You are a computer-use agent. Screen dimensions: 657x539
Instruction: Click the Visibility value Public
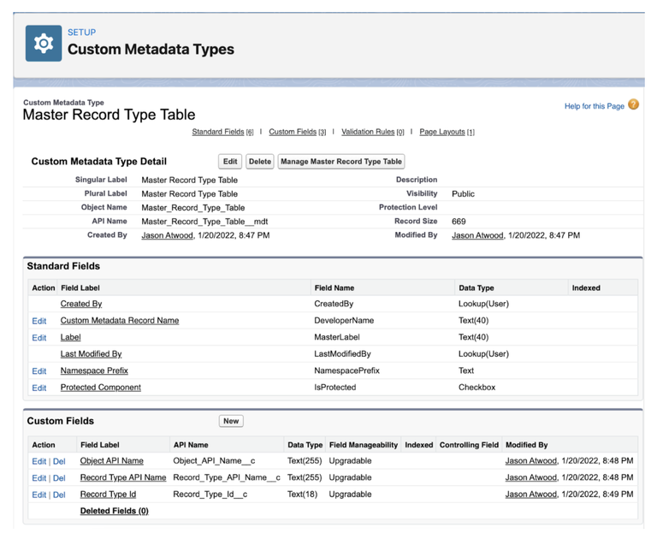pyautogui.click(x=463, y=193)
